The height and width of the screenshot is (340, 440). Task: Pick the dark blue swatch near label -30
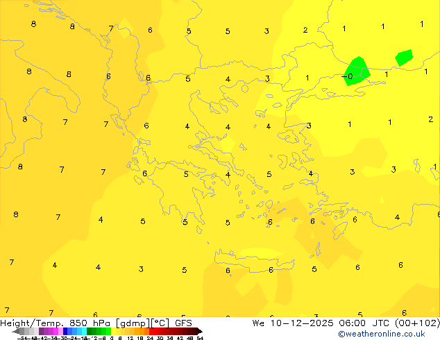pyautogui.click(x=65, y=331)
